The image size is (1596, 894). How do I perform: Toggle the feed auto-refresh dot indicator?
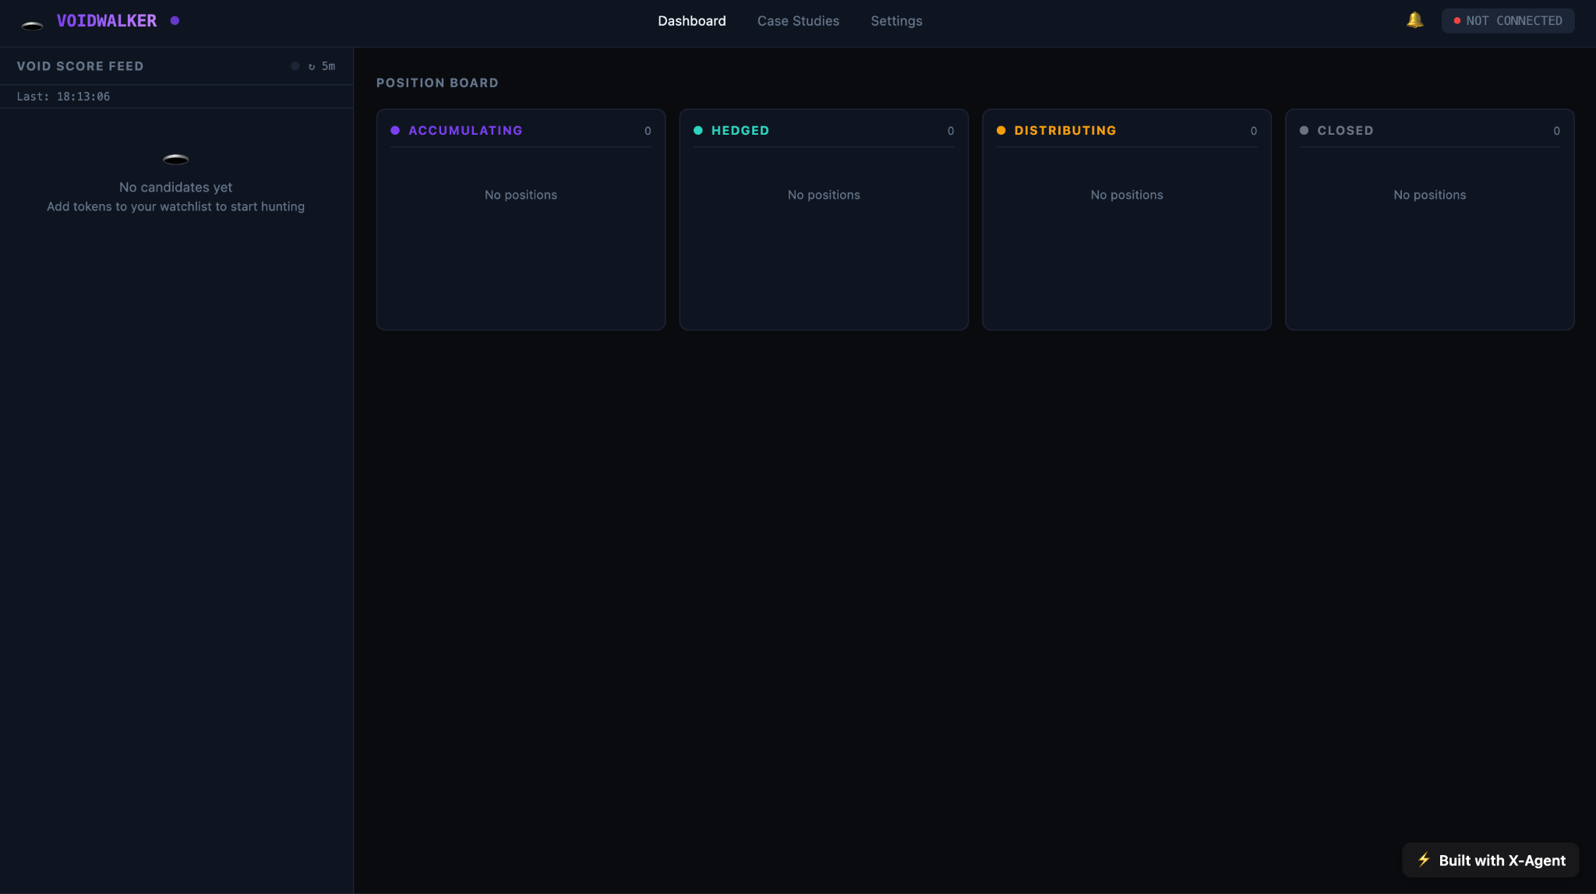click(295, 66)
